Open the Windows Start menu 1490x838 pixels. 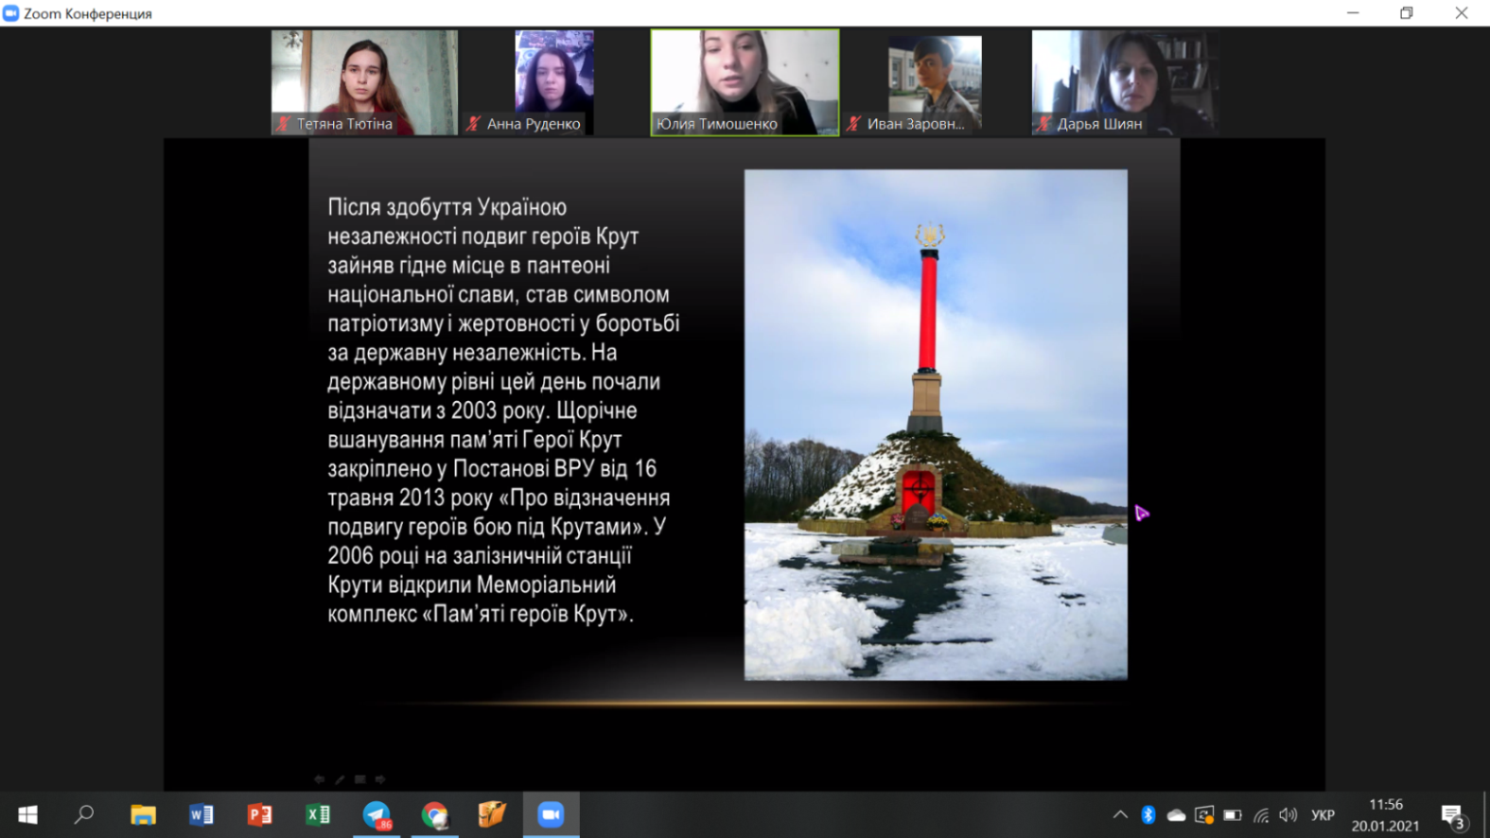click(x=27, y=814)
